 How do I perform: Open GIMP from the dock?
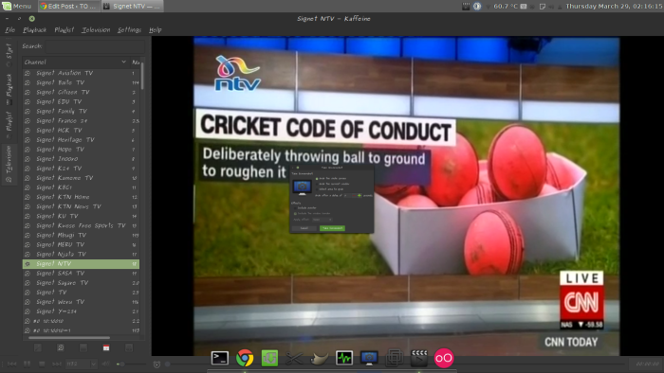pyautogui.click(x=320, y=359)
